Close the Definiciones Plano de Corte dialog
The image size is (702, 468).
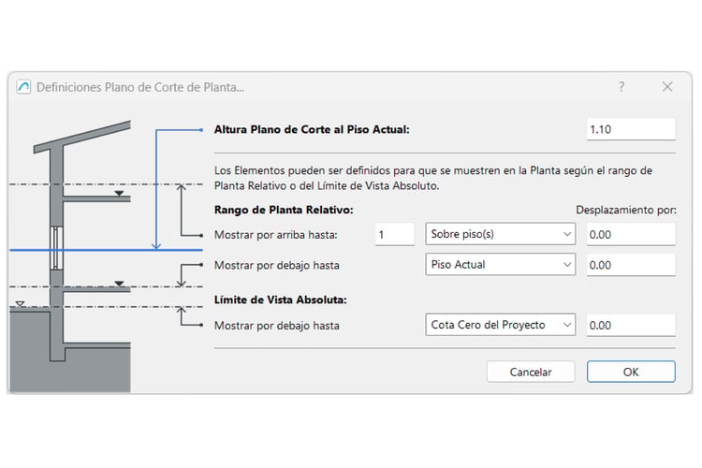tap(667, 87)
